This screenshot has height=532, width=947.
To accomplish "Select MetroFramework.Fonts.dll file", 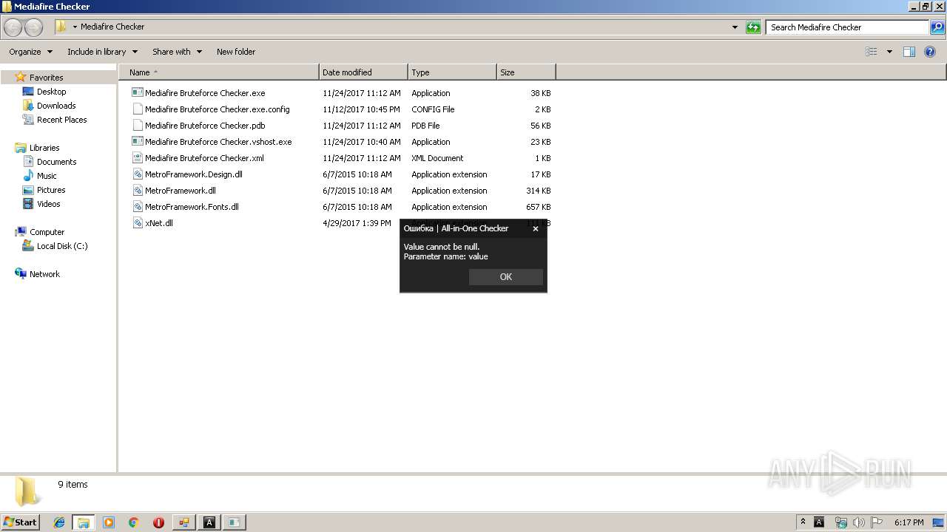I will (192, 207).
